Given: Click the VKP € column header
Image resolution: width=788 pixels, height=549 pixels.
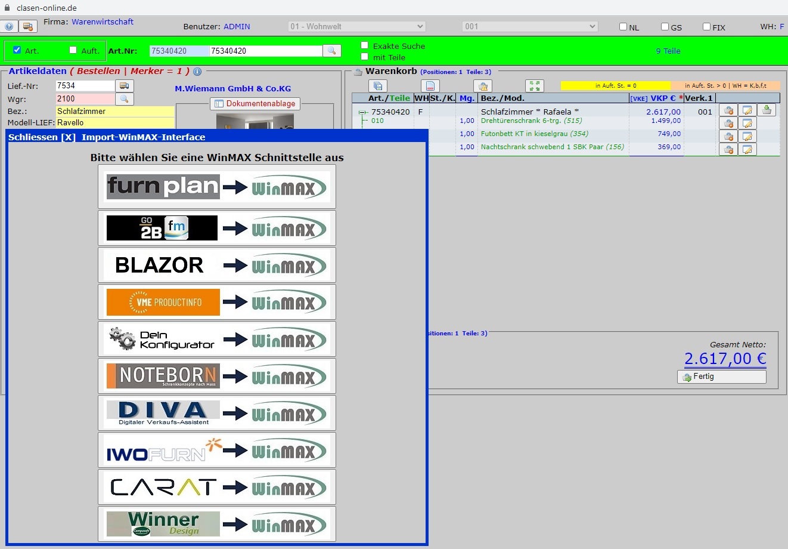Looking at the screenshot, I should coord(656,98).
